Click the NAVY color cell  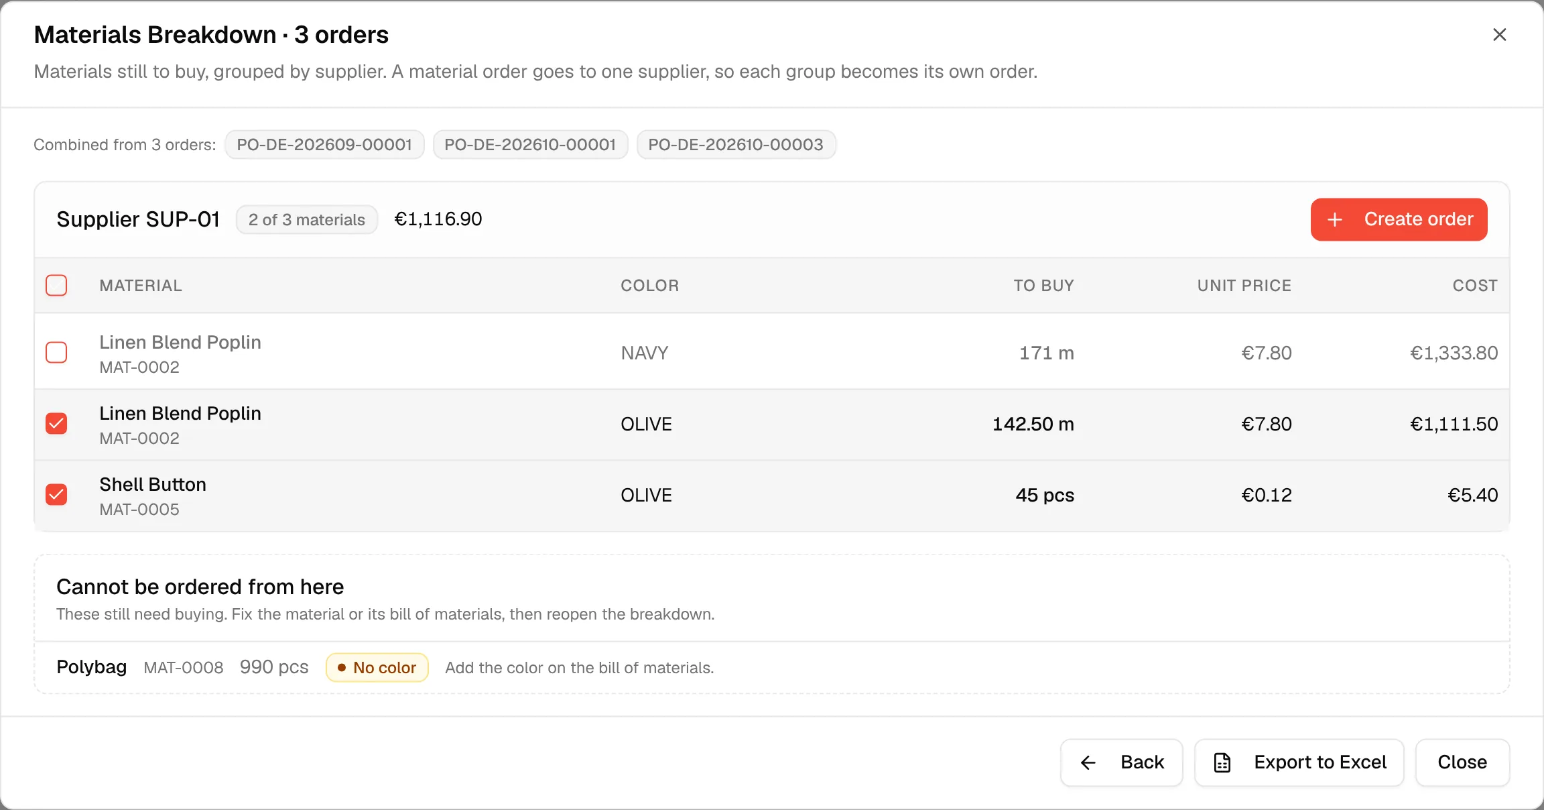[x=645, y=353]
